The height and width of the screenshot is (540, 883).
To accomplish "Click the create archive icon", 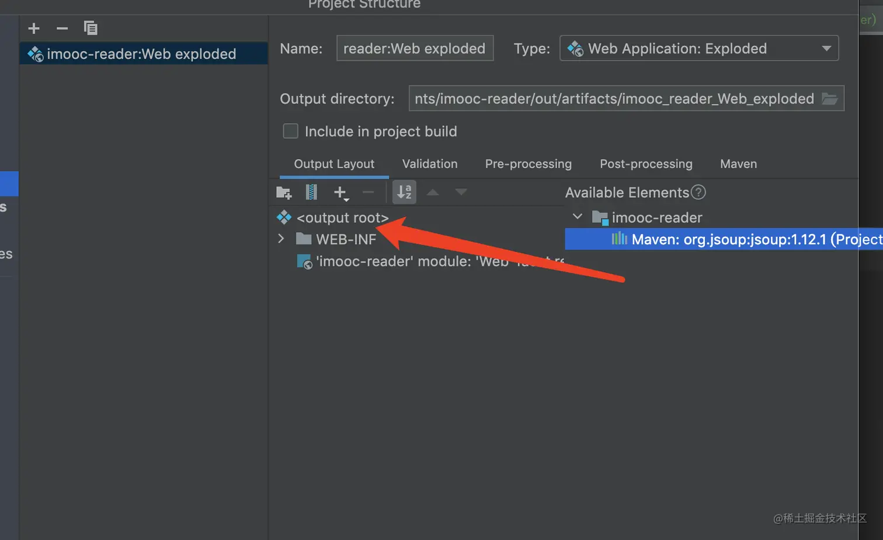I will [x=311, y=192].
